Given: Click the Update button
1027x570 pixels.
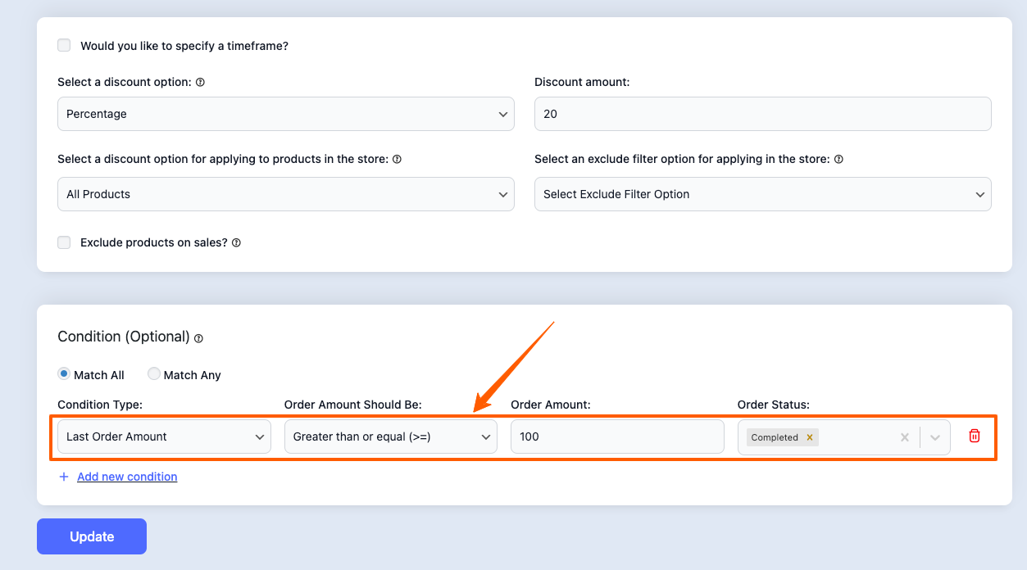Looking at the screenshot, I should click(x=92, y=536).
